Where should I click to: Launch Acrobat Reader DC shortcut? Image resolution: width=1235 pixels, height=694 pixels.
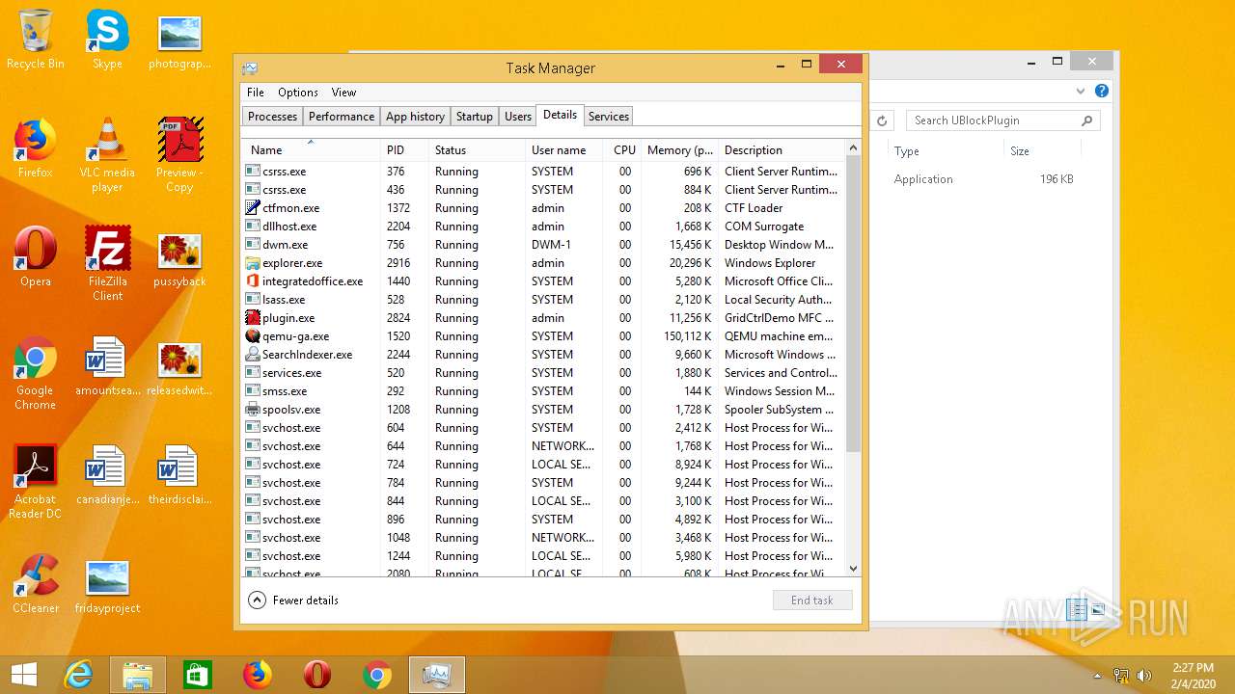[36, 482]
